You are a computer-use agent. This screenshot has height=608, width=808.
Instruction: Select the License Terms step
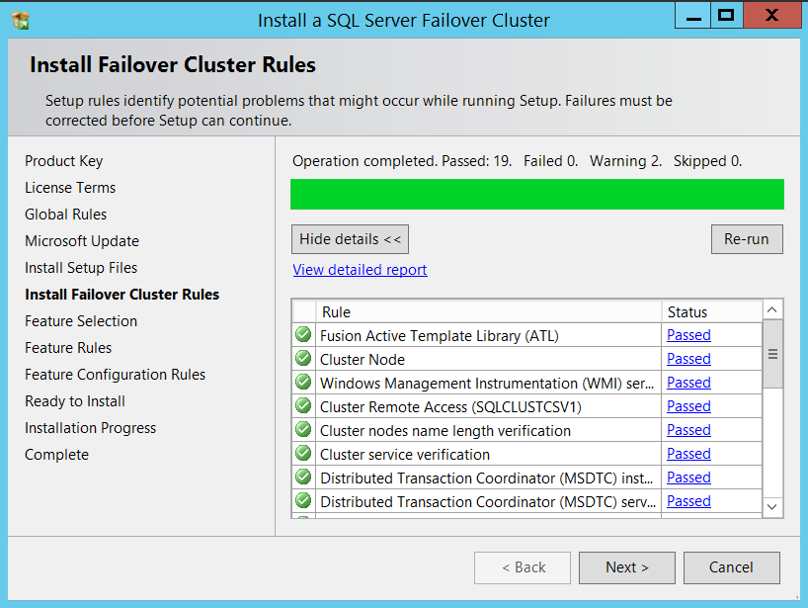coord(70,188)
